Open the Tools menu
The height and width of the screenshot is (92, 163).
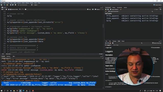(35, 3)
